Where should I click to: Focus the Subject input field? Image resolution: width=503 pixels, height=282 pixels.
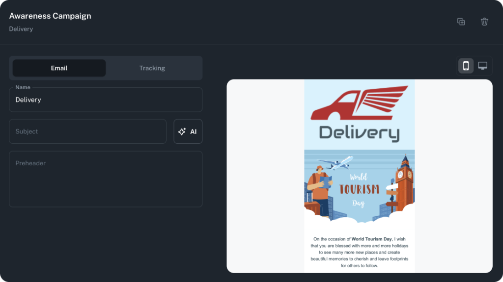[x=87, y=131]
